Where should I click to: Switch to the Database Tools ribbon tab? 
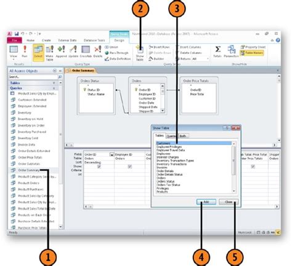pyautogui.click(x=94, y=41)
